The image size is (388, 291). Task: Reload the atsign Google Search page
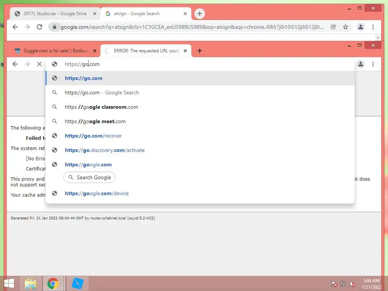point(39,27)
